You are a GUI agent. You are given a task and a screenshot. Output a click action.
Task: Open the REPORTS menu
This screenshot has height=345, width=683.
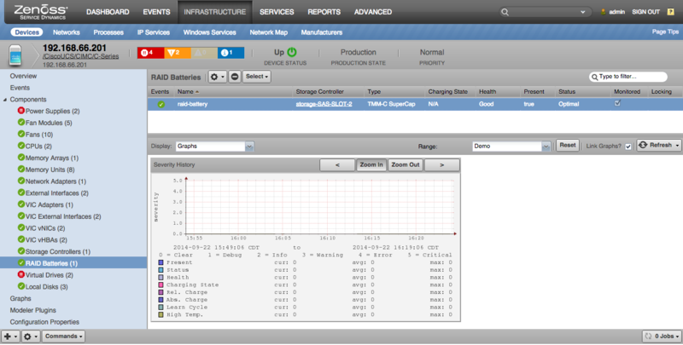pos(324,12)
